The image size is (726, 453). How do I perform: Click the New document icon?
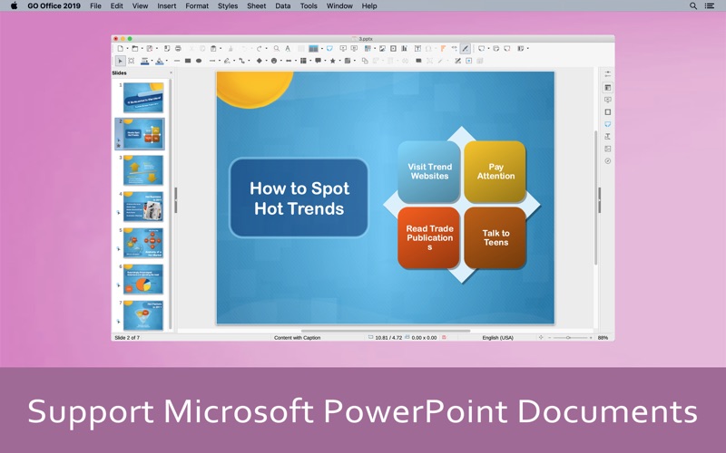[x=121, y=48]
